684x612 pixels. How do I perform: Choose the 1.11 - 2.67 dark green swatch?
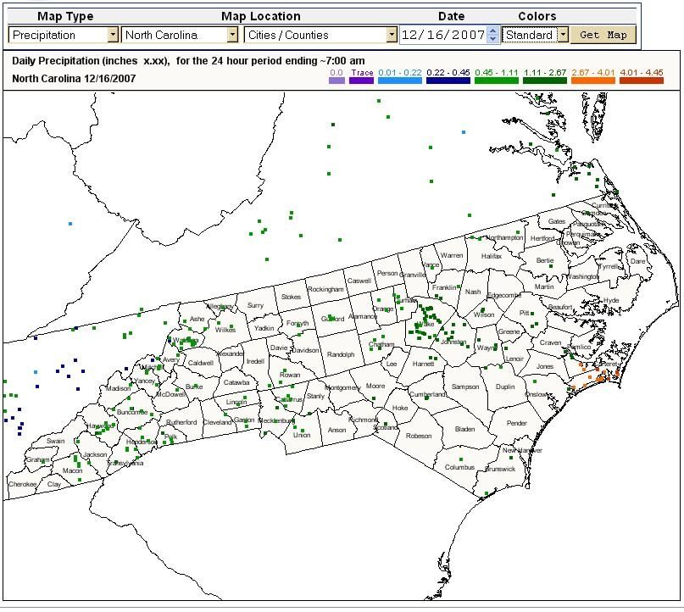coord(545,81)
